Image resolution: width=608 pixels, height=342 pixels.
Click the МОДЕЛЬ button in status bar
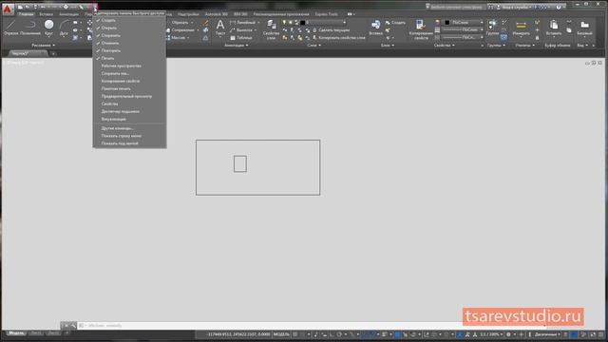coord(281,334)
